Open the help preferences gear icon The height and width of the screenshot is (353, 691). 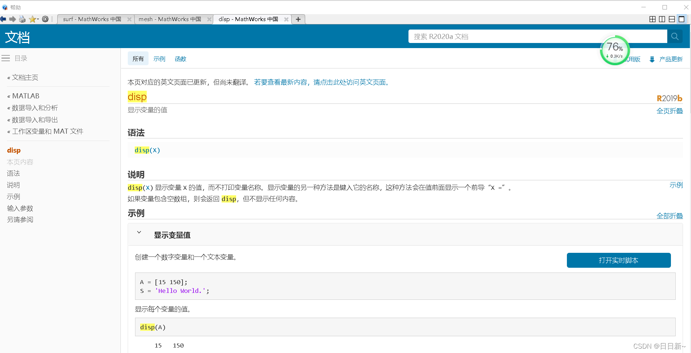click(x=45, y=19)
